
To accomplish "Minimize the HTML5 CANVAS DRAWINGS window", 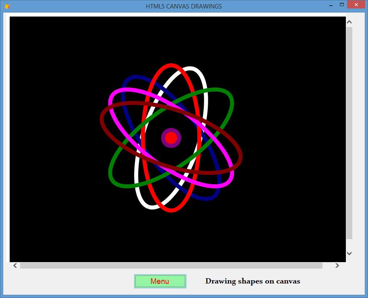I will point(331,5).
